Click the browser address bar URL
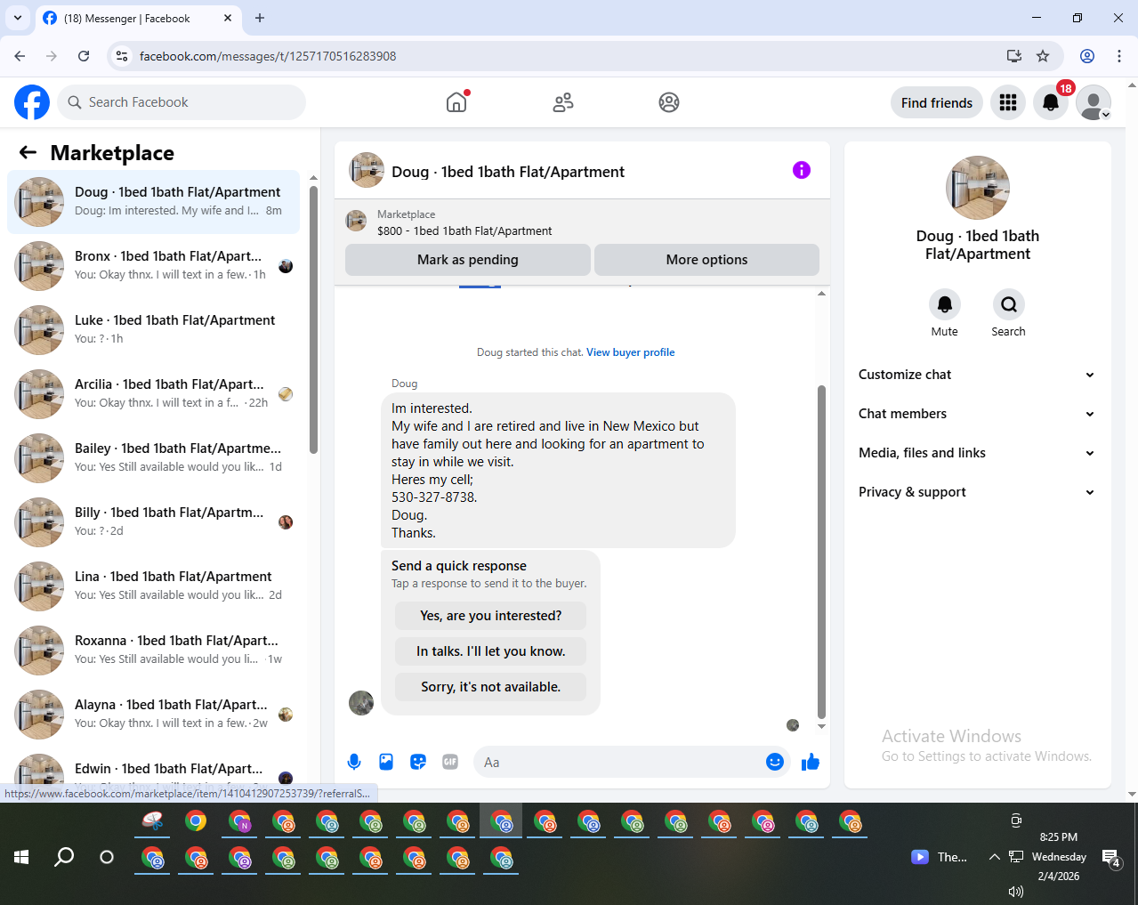Viewport: 1138px width, 905px height. tap(268, 56)
